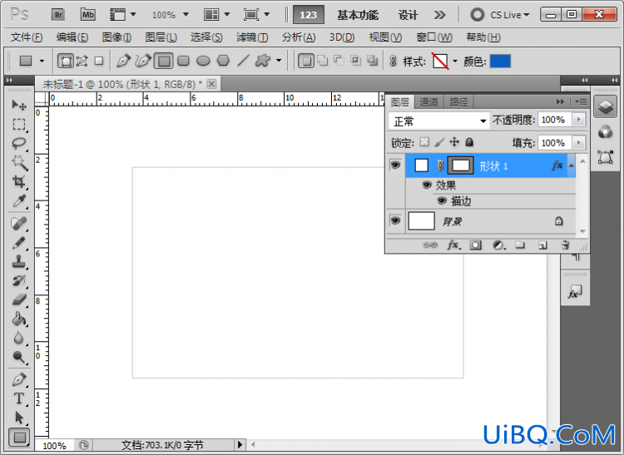Launch Mini Bridge

click(87, 15)
